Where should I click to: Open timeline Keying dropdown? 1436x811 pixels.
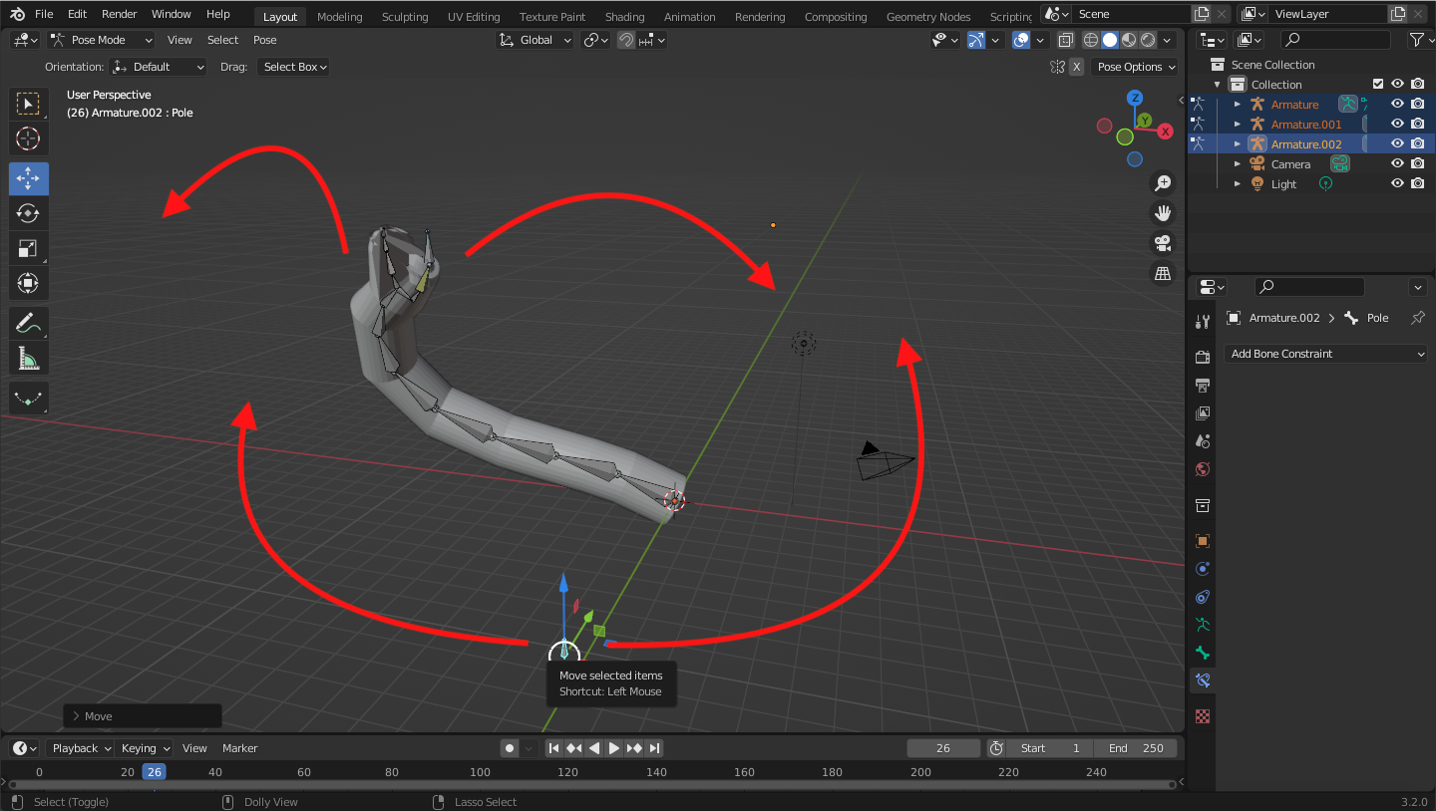(x=144, y=748)
